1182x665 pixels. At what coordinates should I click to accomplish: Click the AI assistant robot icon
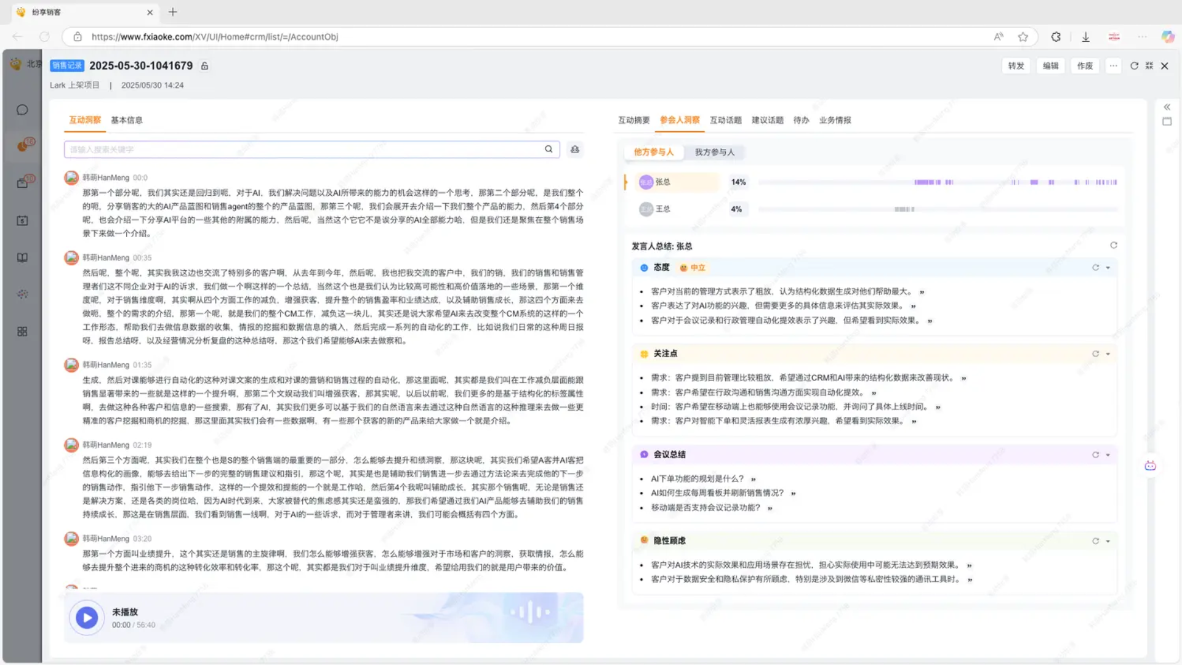[x=1150, y=466]
